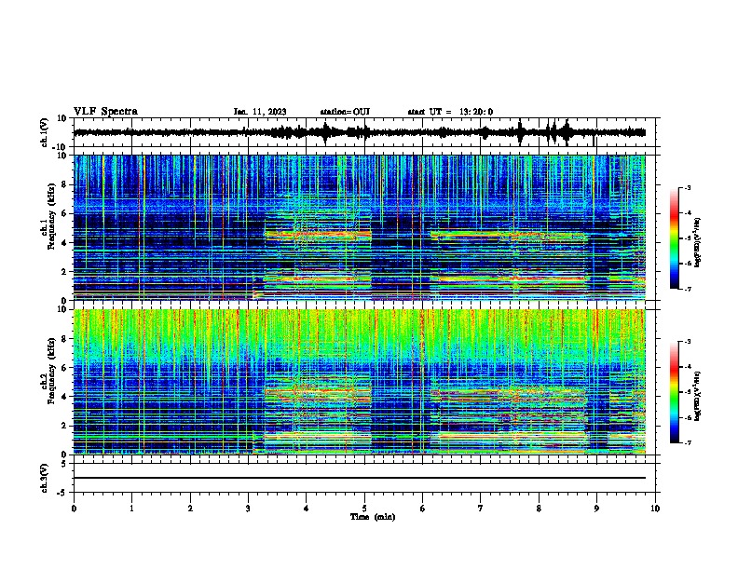The width and height of the screenshot is (738, 570).
Task: Click the 'Time (min)' axis label
Action: pos(373,517)
